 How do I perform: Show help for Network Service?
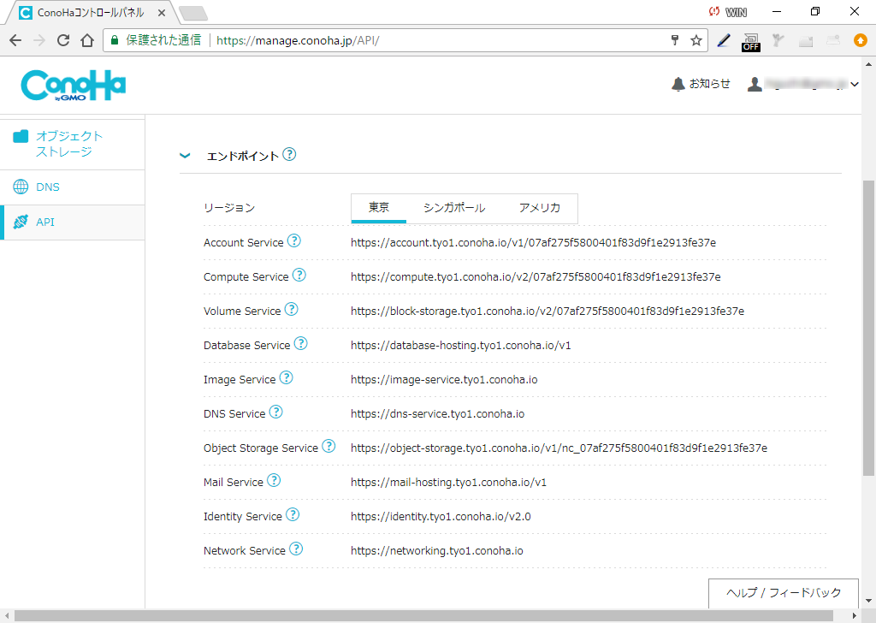tap(296, 549)
